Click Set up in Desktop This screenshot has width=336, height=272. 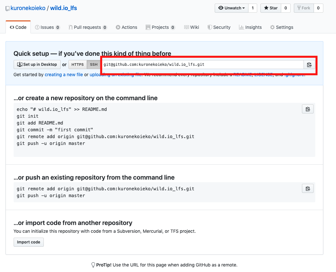pos(37,65)
